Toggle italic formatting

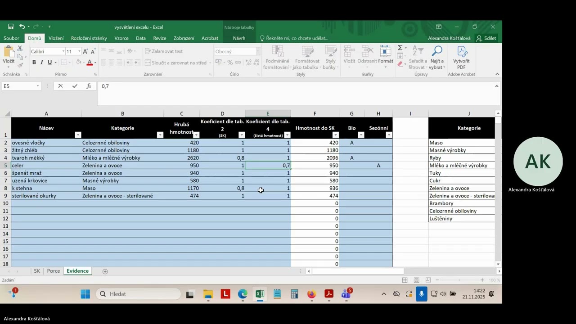point(42,63)
